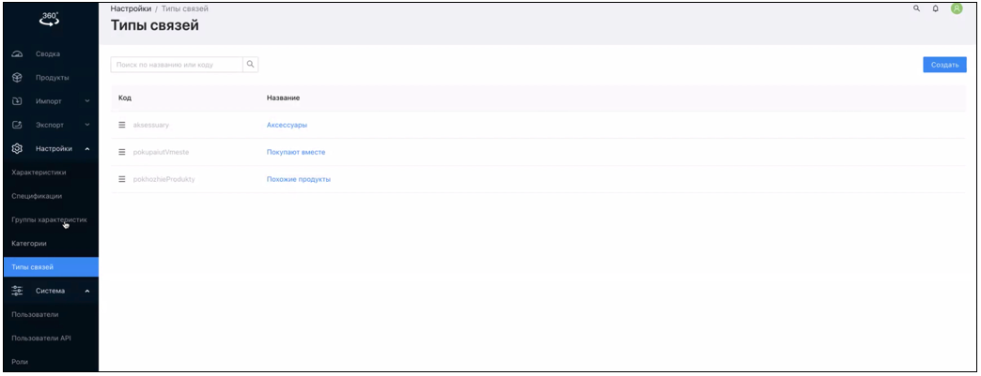Expand the Импорт menu chevron
This screenshot has width=981, height=376.
coord(87,100)
